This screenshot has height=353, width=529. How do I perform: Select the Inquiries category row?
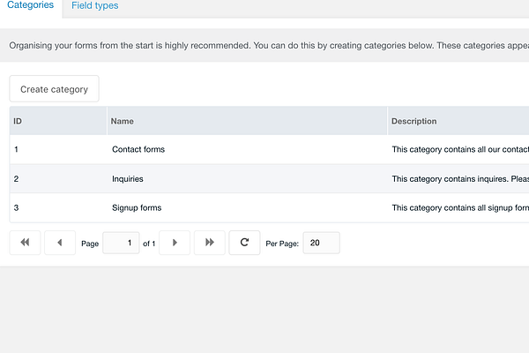pyautogui.click(x=269, y=178)
